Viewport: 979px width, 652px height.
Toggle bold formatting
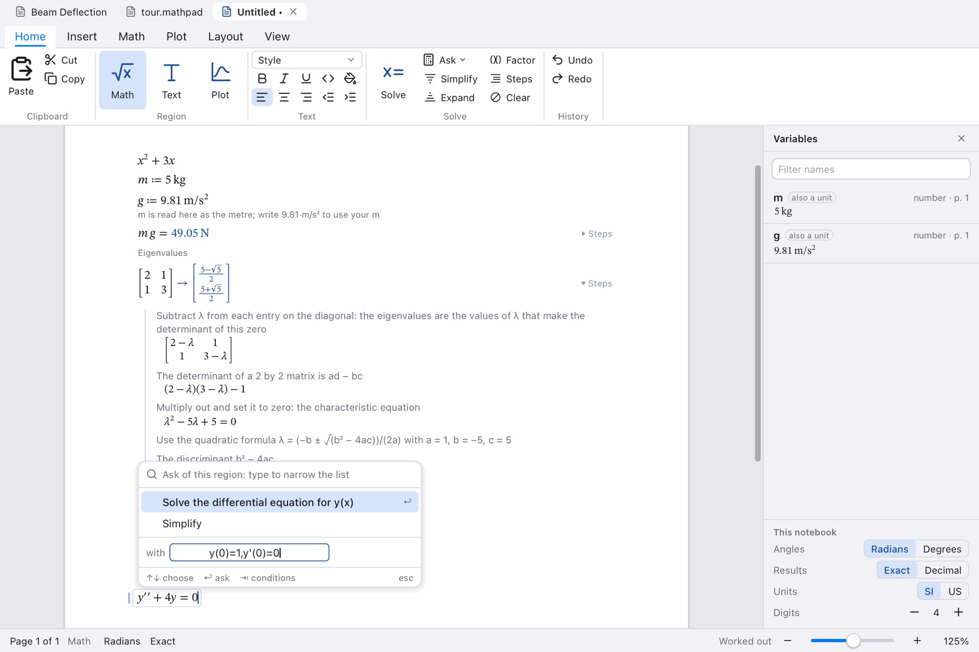point(262,78)
